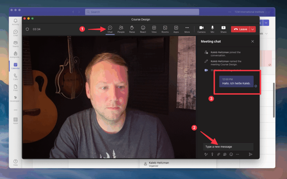
Task: Open the More actions menu in toolbar
Action: [x=187, y=29]
